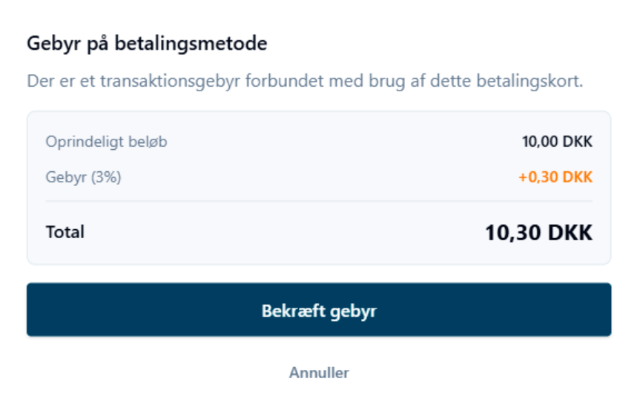Click the 10,00 DKK original amount
This screenshot has width=637, height=416.
tap(557, 142)
